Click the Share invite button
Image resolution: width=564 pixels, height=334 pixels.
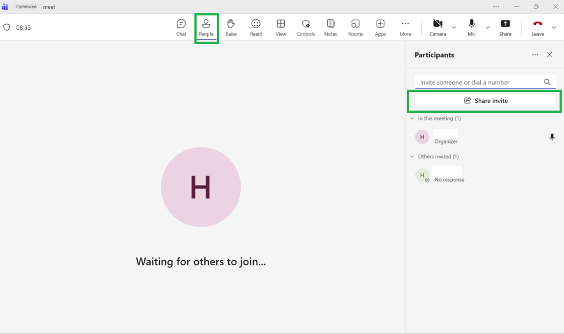pos(485,101)
